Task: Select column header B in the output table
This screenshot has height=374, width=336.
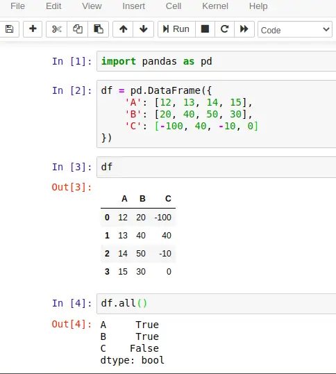Action: (x=142, y=199)
